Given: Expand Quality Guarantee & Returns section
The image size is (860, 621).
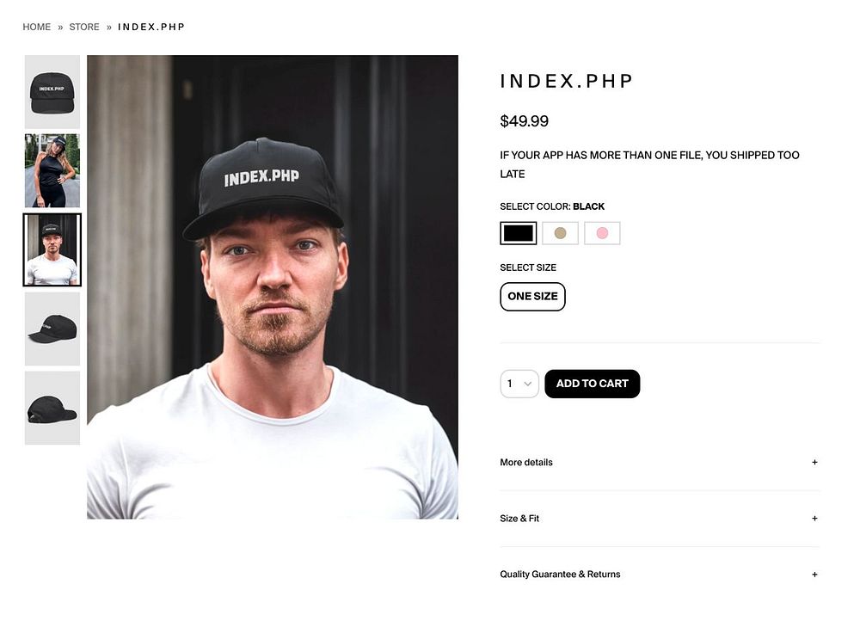Looking at the screenshot, I should [660, 575].
